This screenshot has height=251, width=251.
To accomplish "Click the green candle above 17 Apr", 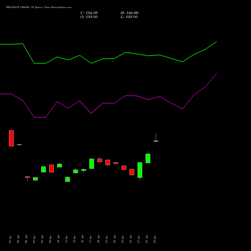I will tap(92, 164).
